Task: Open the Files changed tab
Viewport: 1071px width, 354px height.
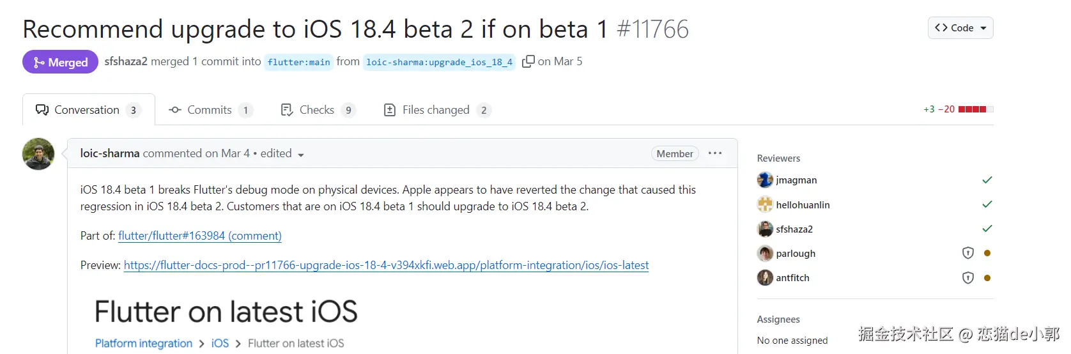Action: (x=436, y=110)
